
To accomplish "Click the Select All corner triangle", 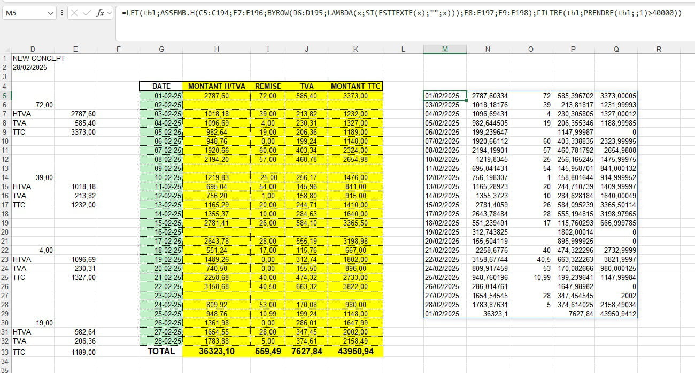I will pyautogui.click(x=5, y=49).
